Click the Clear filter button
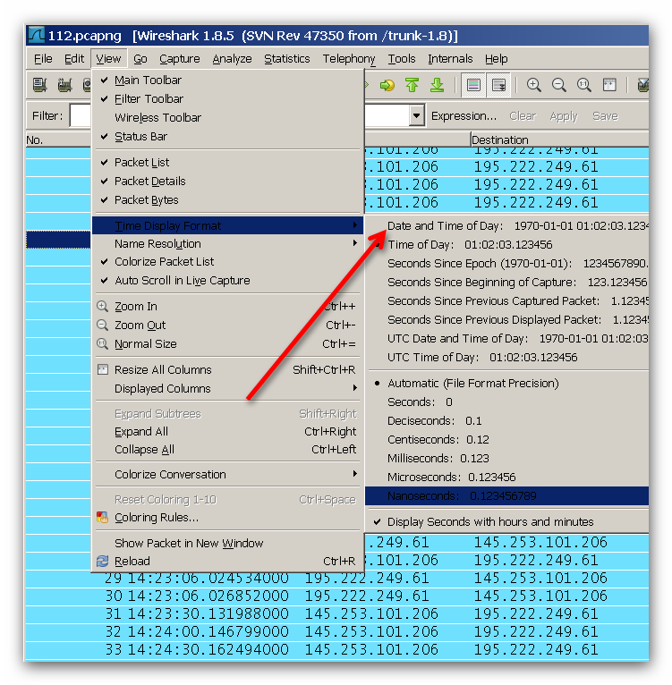 [x=522, y=116]
